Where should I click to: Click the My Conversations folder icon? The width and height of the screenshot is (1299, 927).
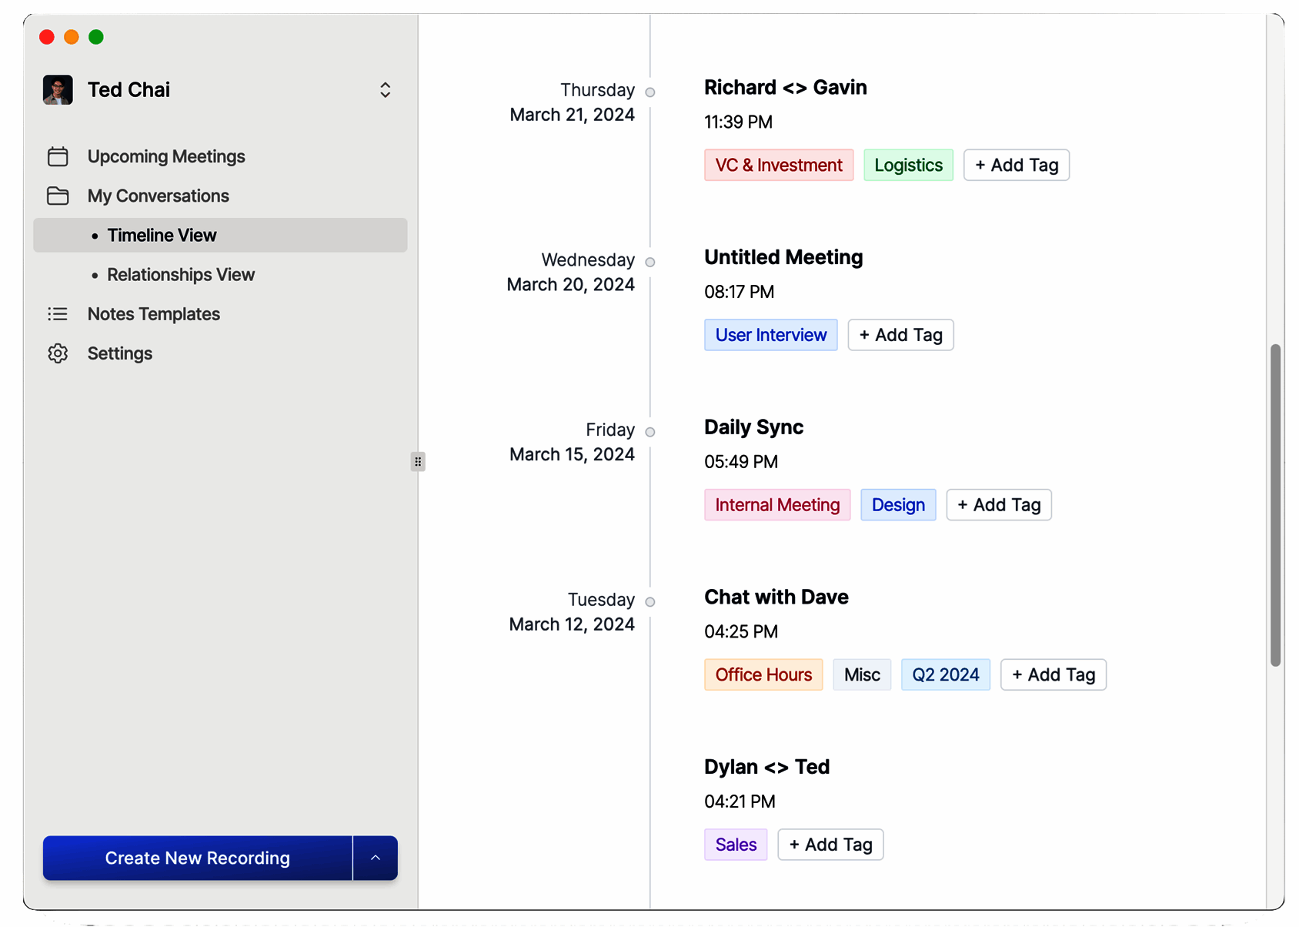58,196
